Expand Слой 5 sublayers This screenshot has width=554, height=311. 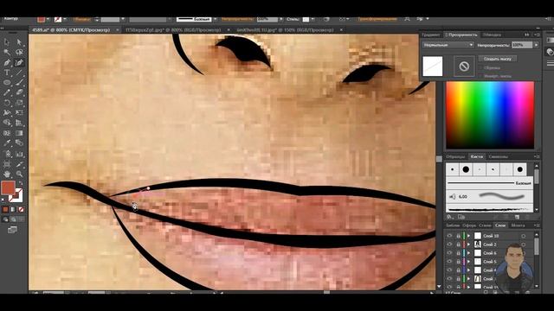pyautogui.click(x=469, y=262)
